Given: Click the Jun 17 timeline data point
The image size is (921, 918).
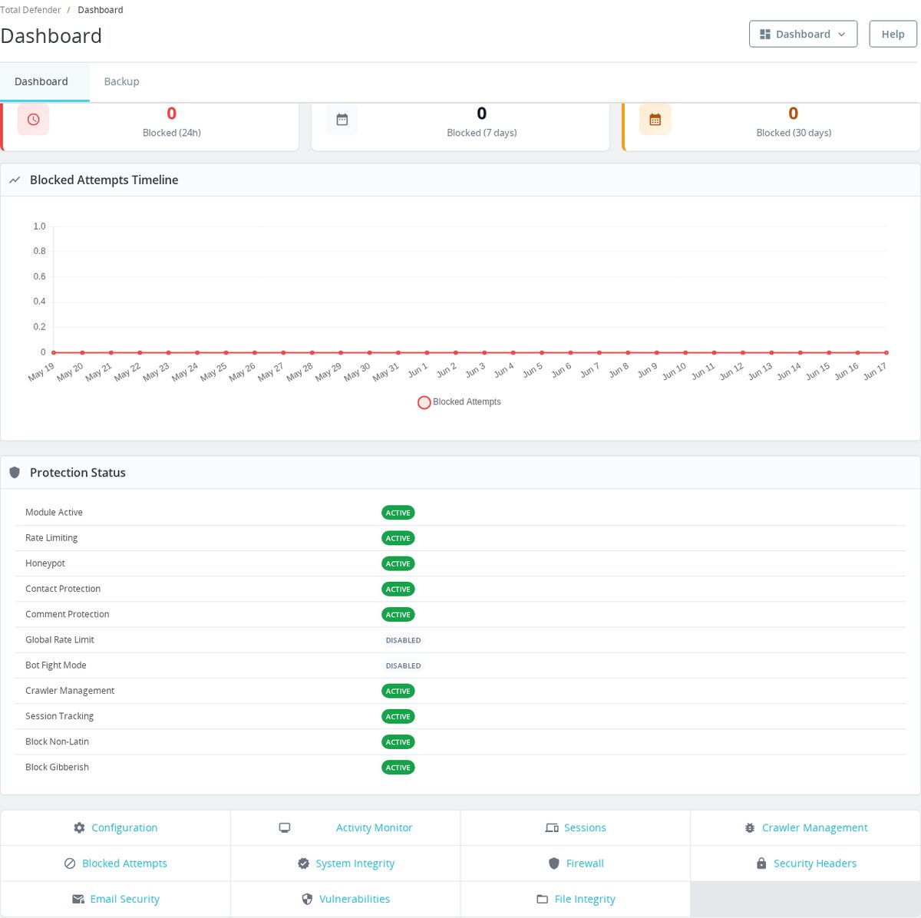Looking at the screenshot, I should (886, 352).
